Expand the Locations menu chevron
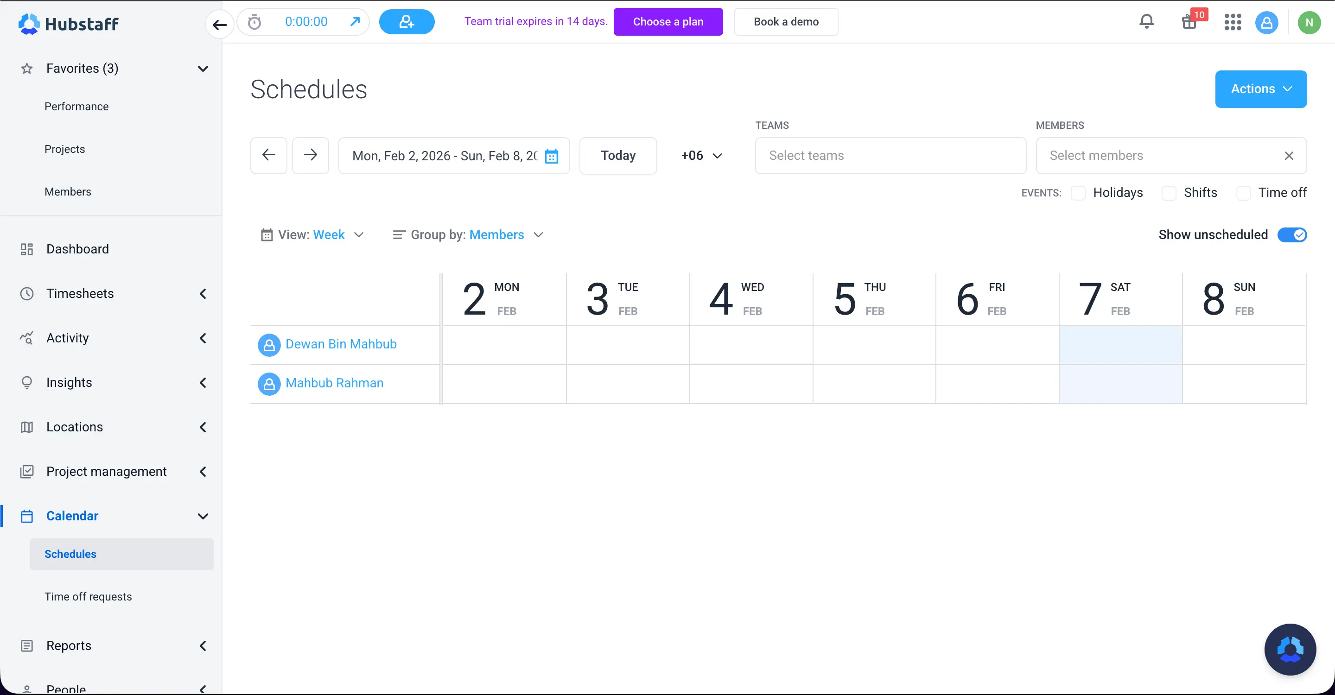 203,427
